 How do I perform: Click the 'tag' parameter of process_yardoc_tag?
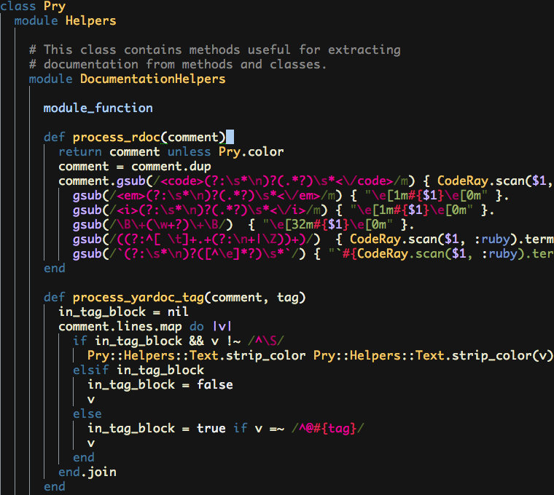click(x=287, y=298)
